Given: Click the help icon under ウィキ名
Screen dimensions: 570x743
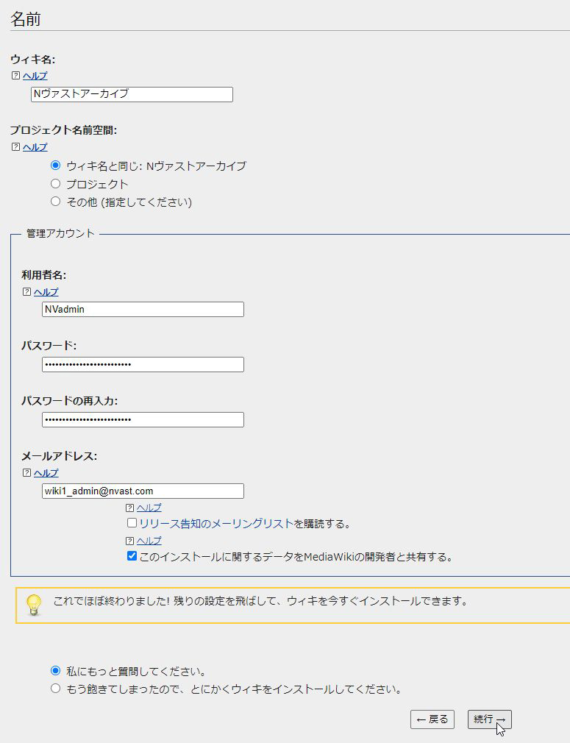Looking at the screenshot, I should pos(15,76).
